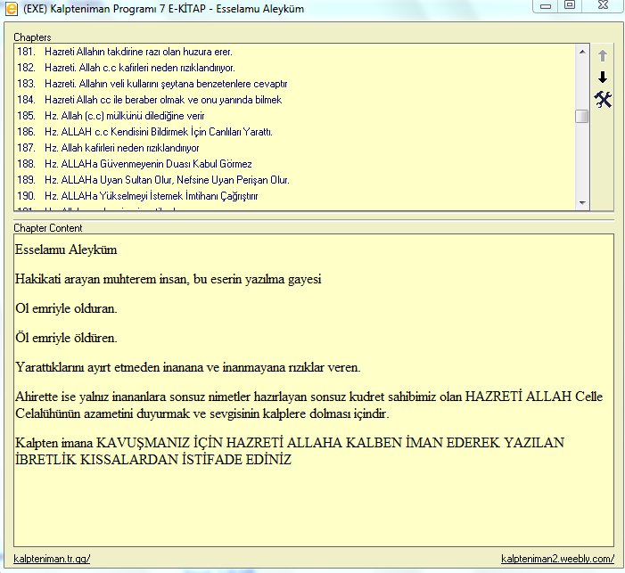Click the Chapter Content panel label

click(48, 228)
